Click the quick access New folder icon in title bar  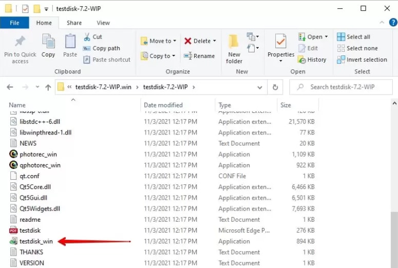(x=37, y=9)
